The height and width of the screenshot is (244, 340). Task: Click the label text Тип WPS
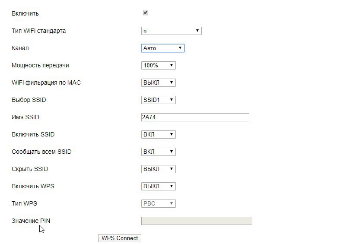[24, 203]
